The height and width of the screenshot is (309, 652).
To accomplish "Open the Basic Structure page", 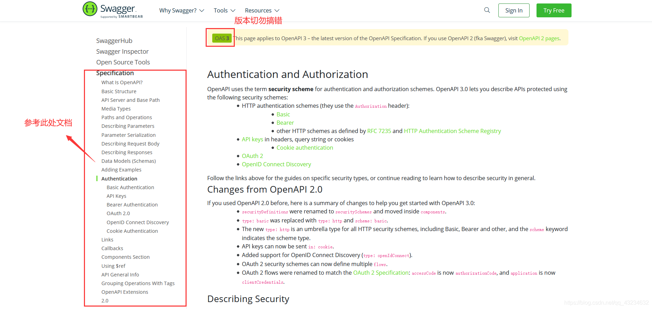I will (x=119, y=91).
